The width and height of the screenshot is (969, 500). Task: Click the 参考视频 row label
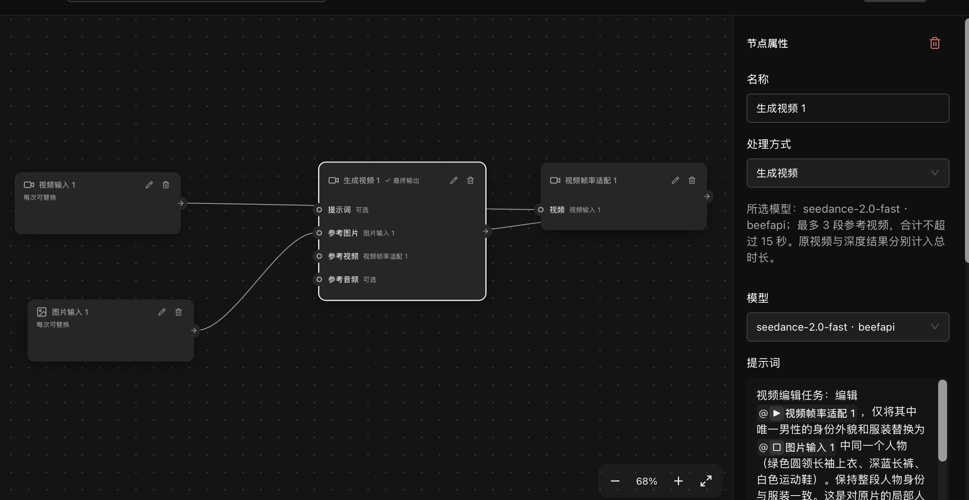[343, 256]
